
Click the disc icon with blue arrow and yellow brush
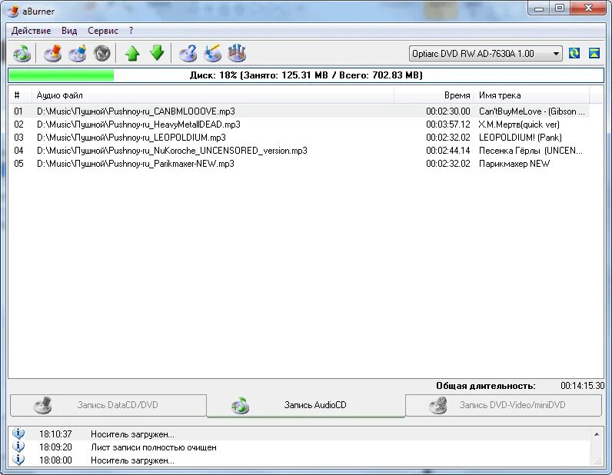click(212, 53)
